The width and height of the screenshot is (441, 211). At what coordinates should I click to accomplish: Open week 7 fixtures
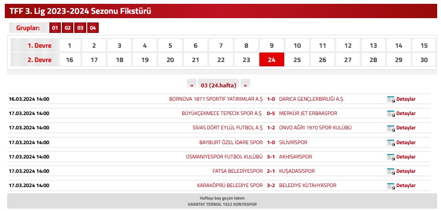[x=221, y=45]
